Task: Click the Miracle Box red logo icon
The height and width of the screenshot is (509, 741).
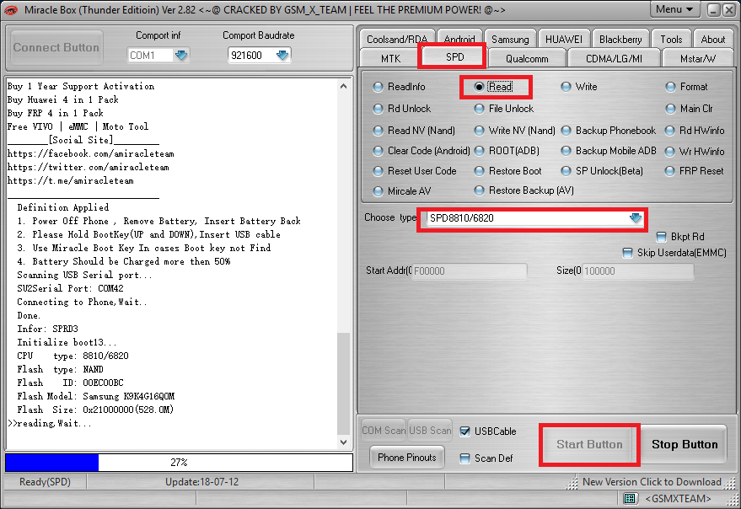Action: point(11,10)
